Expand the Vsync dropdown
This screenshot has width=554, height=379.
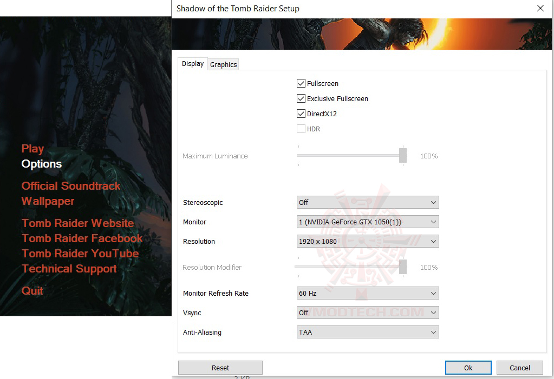point(368,312)
